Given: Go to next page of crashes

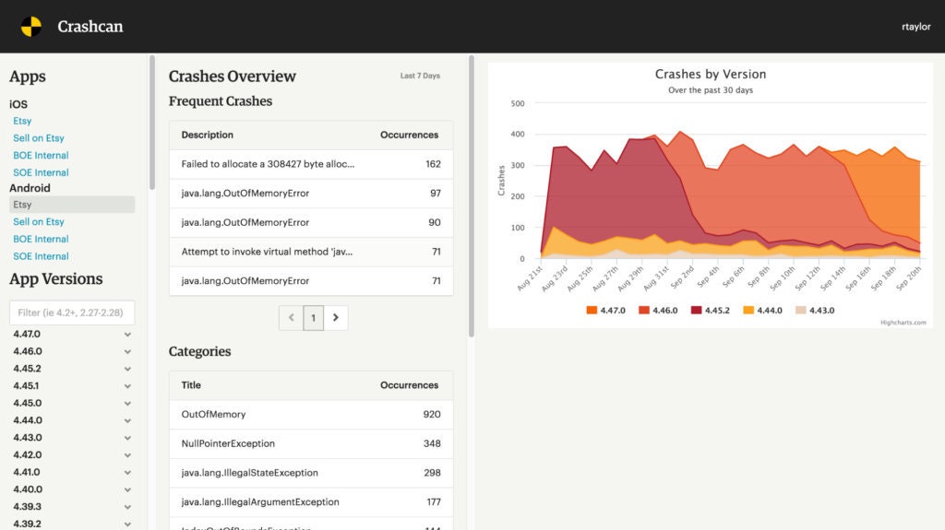Looking at the screenshot, I should [336, 318].
